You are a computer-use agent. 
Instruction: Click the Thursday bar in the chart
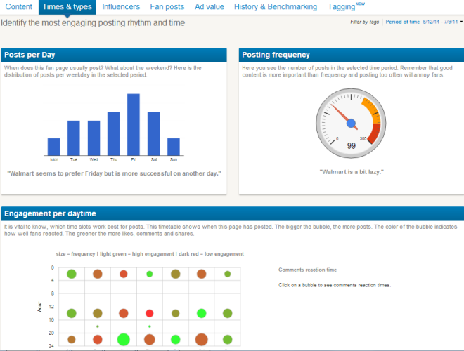click(114, 133)
